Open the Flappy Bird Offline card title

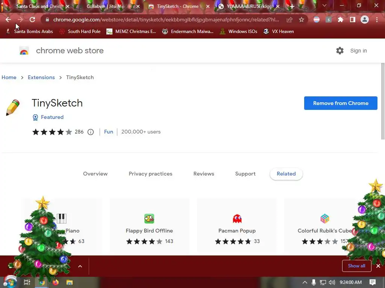[x=149, y=231]
